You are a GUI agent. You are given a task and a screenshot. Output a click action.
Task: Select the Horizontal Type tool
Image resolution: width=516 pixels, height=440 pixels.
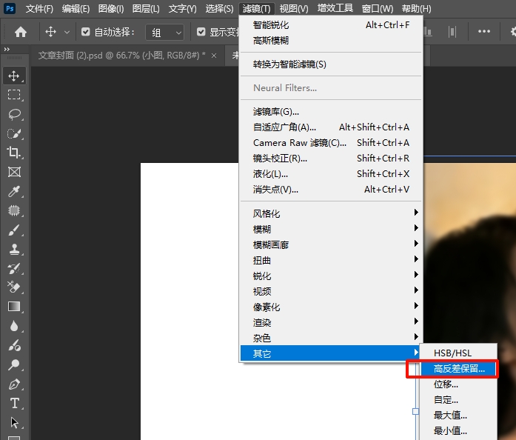(14, 403)
